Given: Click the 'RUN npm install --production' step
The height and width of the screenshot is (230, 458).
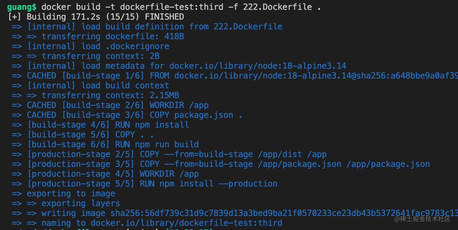Looking at the screenshot, I should (x=209, y=184).
